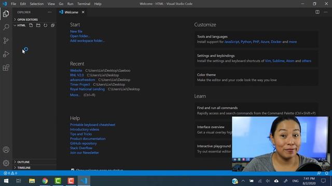
Task: Open GitHub repository link
Action: [84, 144]
